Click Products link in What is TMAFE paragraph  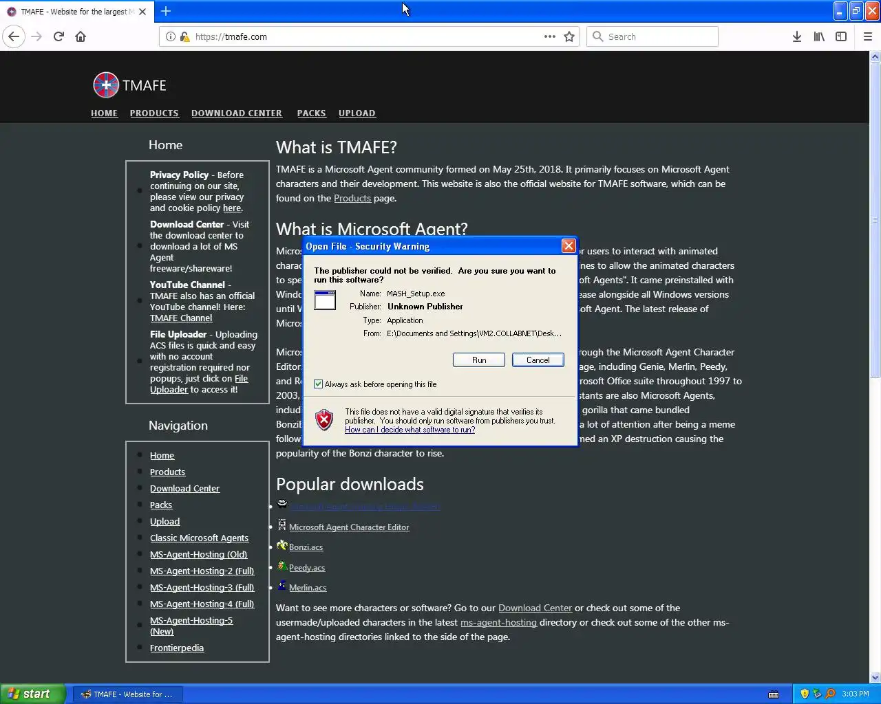[352, 198]
